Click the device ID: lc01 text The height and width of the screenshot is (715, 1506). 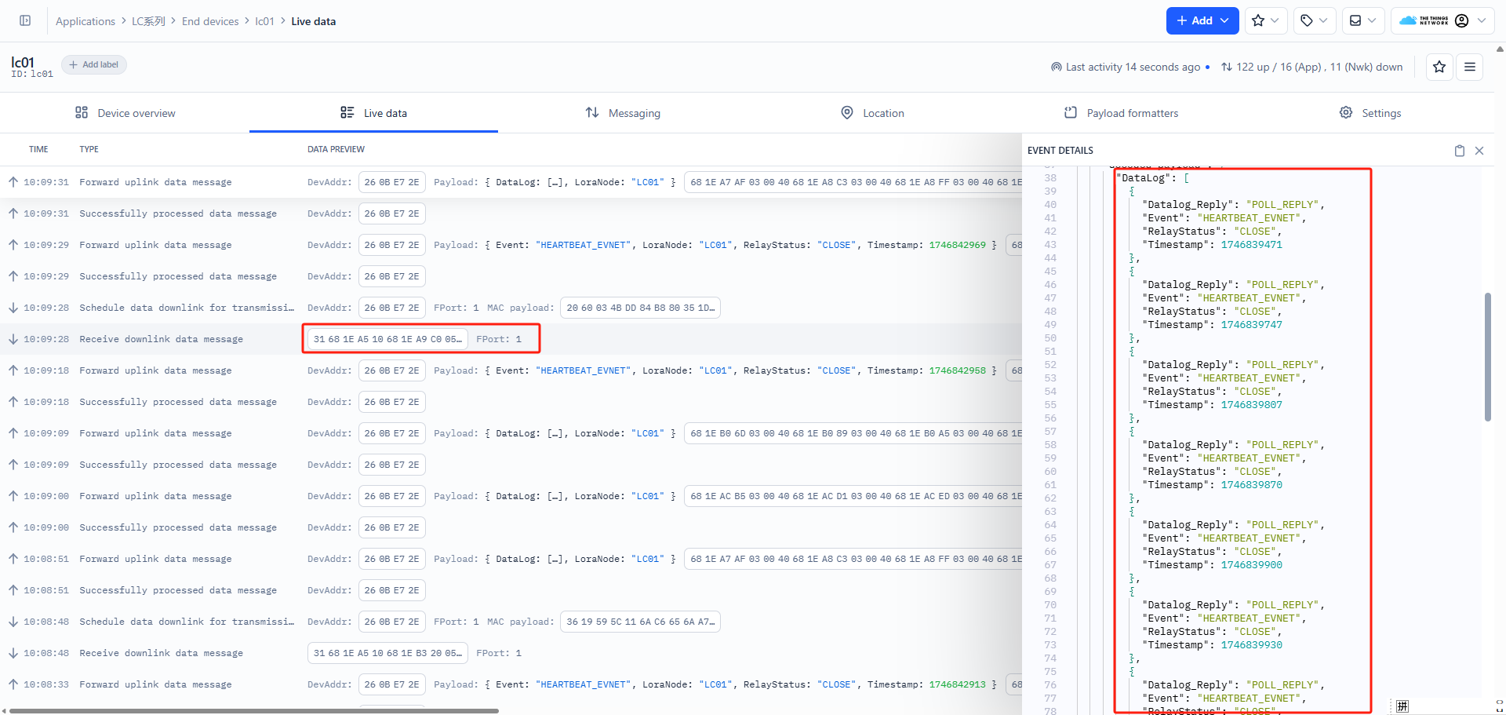(x=32, y=74)
